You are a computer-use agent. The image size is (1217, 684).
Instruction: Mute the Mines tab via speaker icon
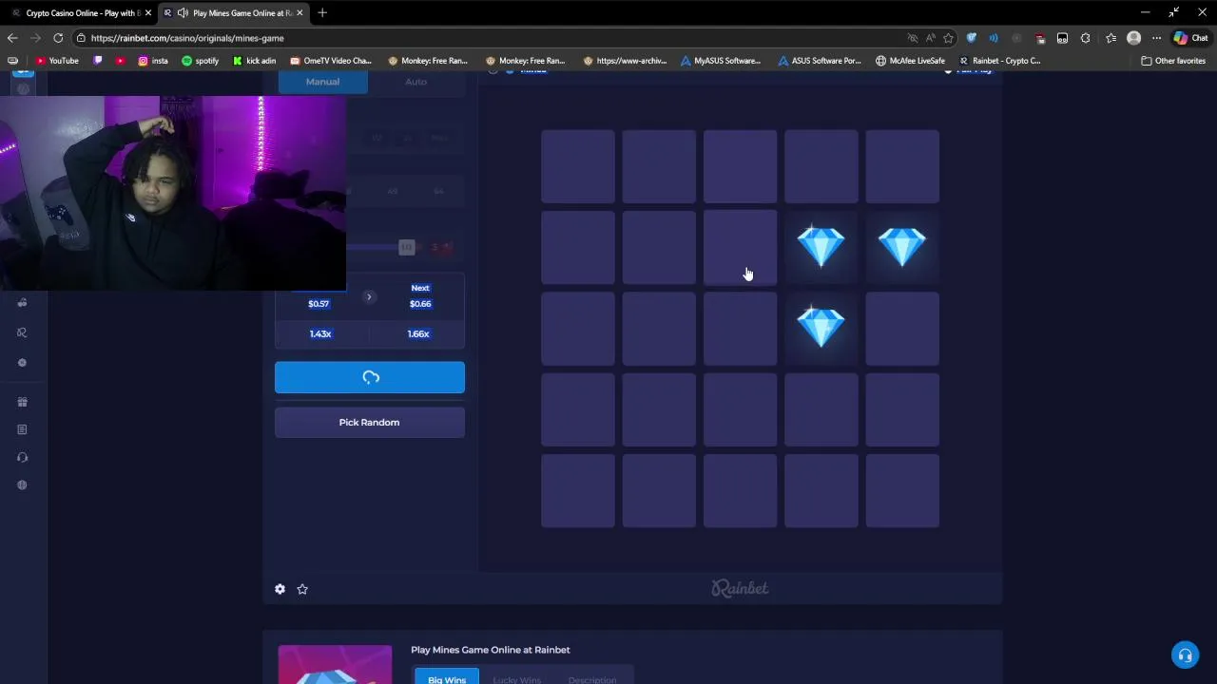click(x=181, y=12)
